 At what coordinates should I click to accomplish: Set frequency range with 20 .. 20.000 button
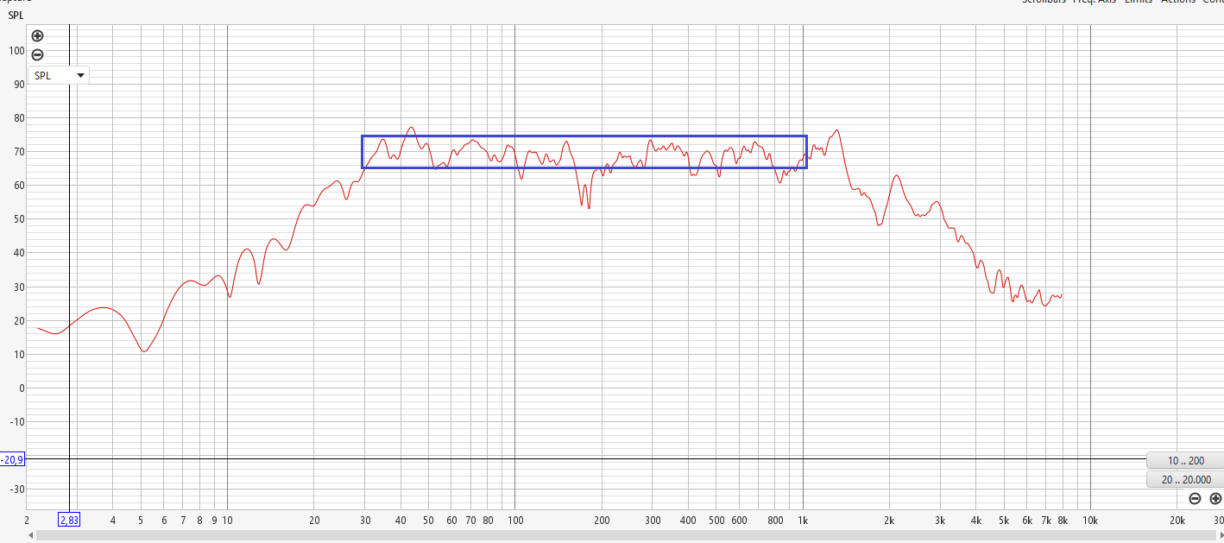1185,480
